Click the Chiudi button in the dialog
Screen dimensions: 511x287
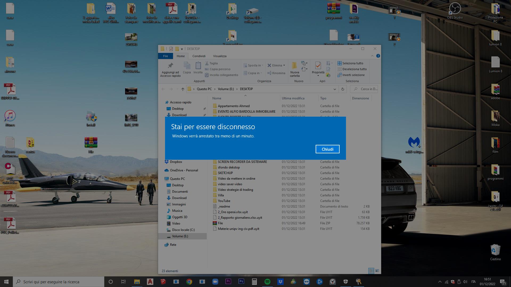pos(327,149)
